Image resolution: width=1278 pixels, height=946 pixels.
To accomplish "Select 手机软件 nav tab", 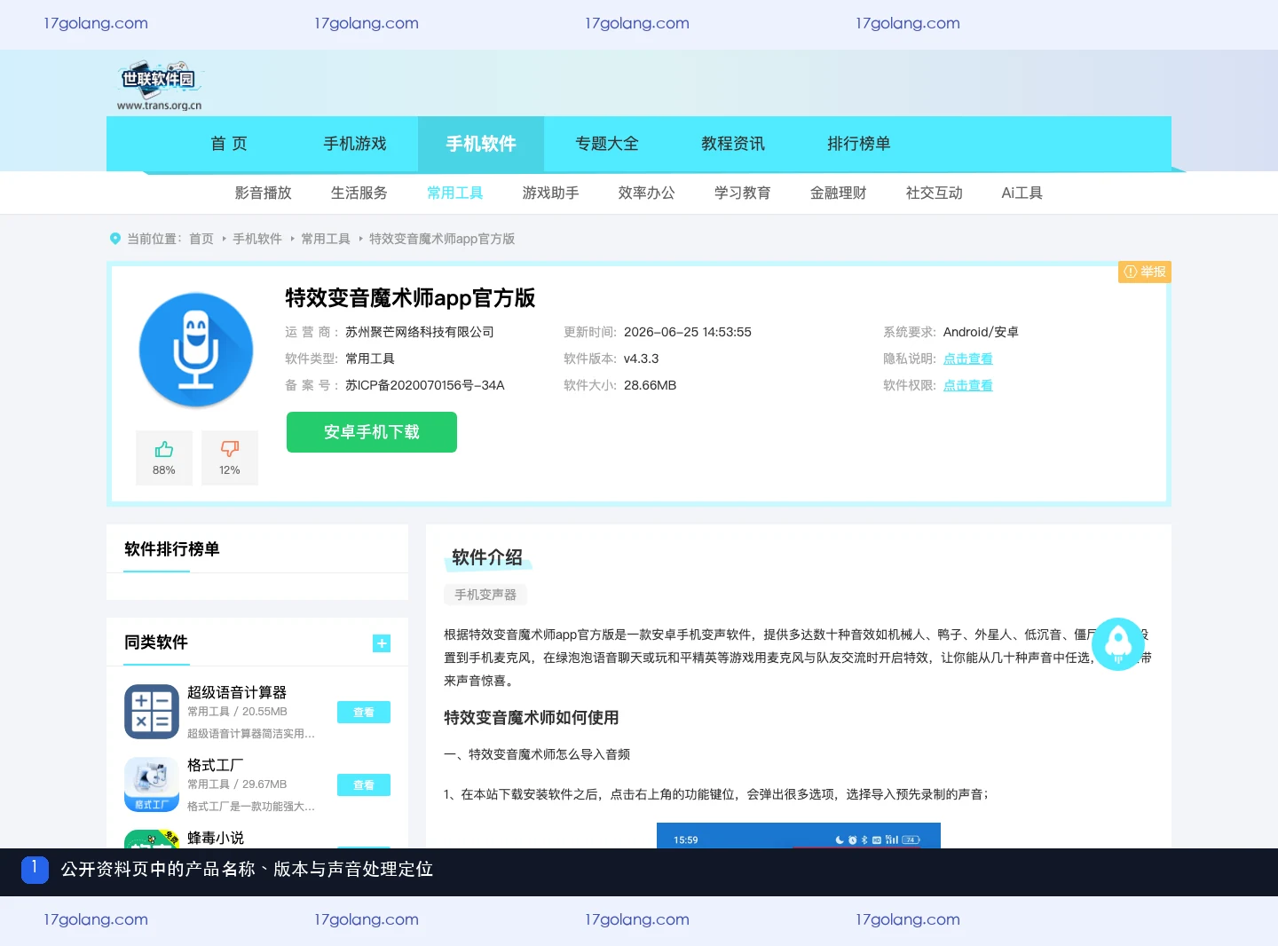I will click(x=481, y=144).
